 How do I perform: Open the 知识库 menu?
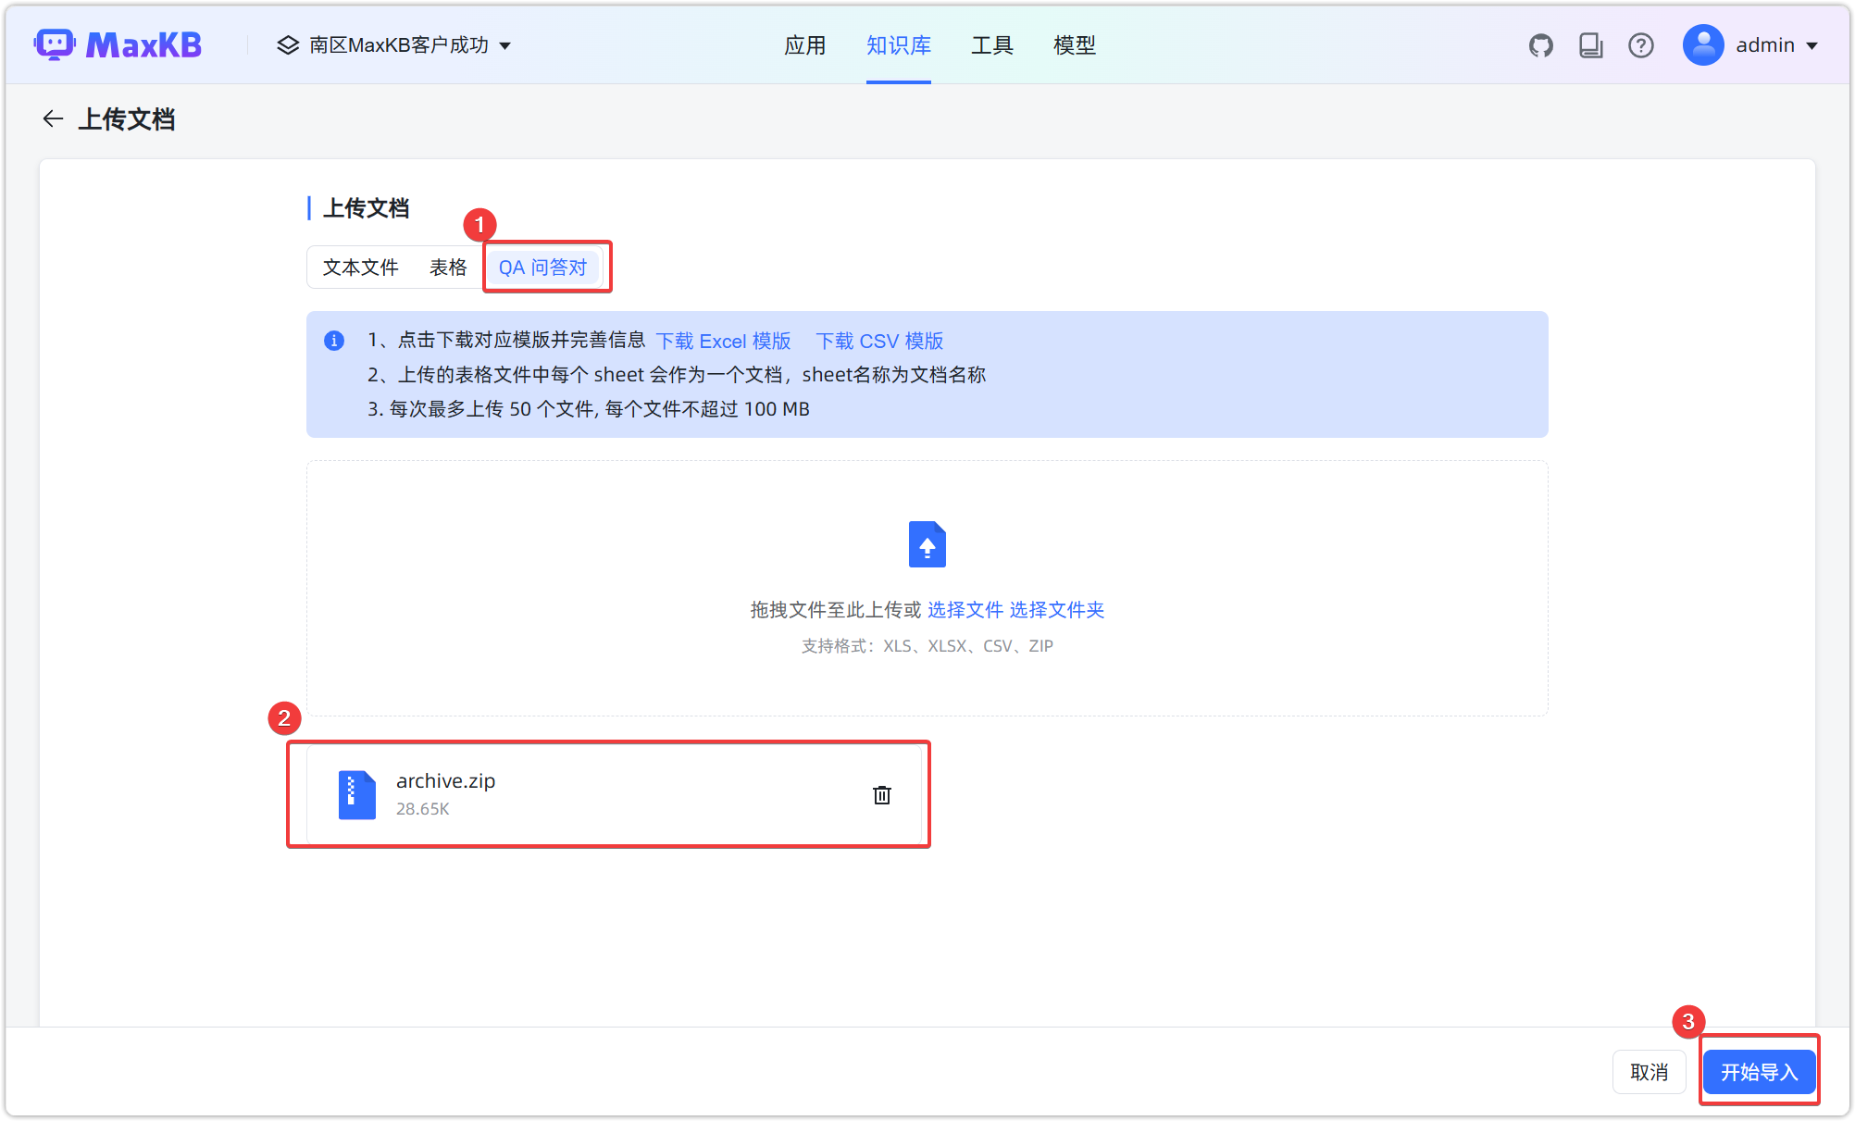[899, 44]
